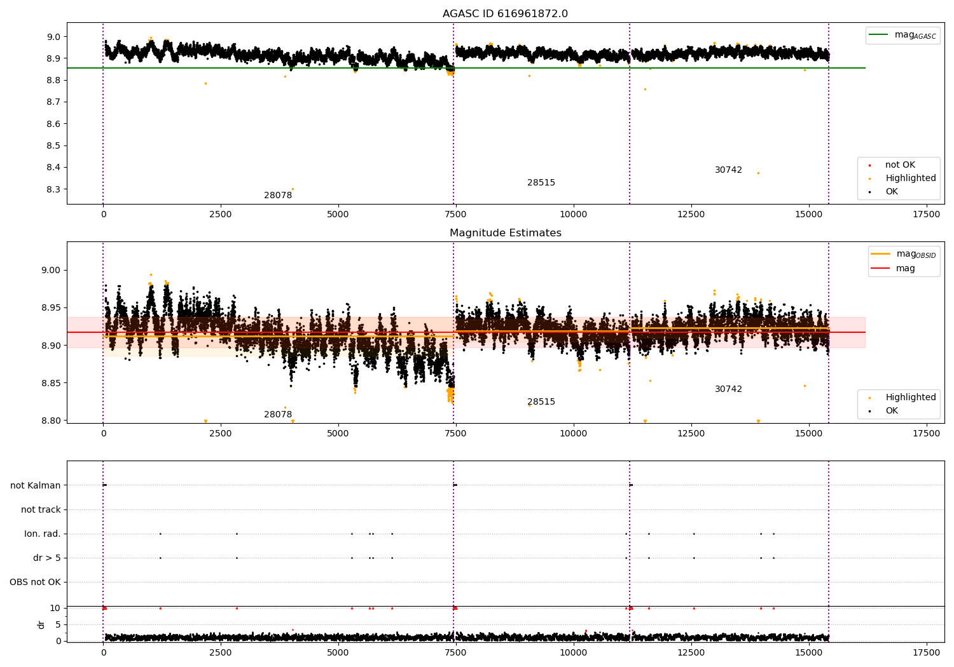
Task: Click the 8.6 tick on the top y-axis
Action: point(54,124)
